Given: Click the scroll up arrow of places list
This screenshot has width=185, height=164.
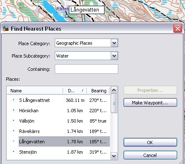Looking at the screenshot, I should click(x=114, y=90).
